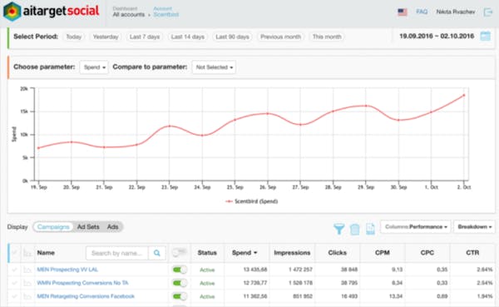Open the calendar date picker icon

click(x=486, y=36)
